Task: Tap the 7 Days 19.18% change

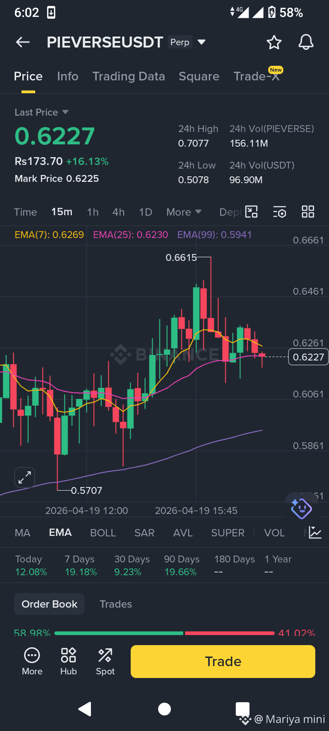Action: (x=81, y=566)
